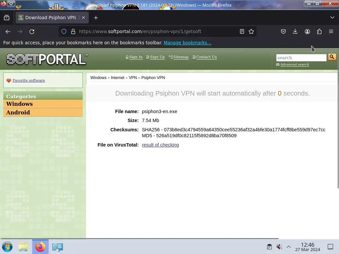
Task: Select the Windows category
Action: pos(43,104)
